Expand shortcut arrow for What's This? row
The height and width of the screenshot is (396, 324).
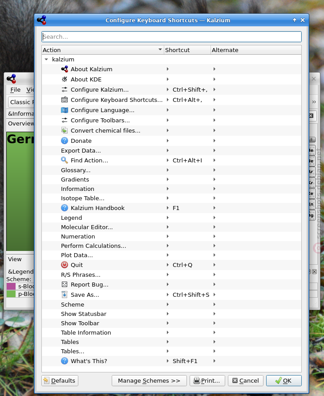click(168, 361)
